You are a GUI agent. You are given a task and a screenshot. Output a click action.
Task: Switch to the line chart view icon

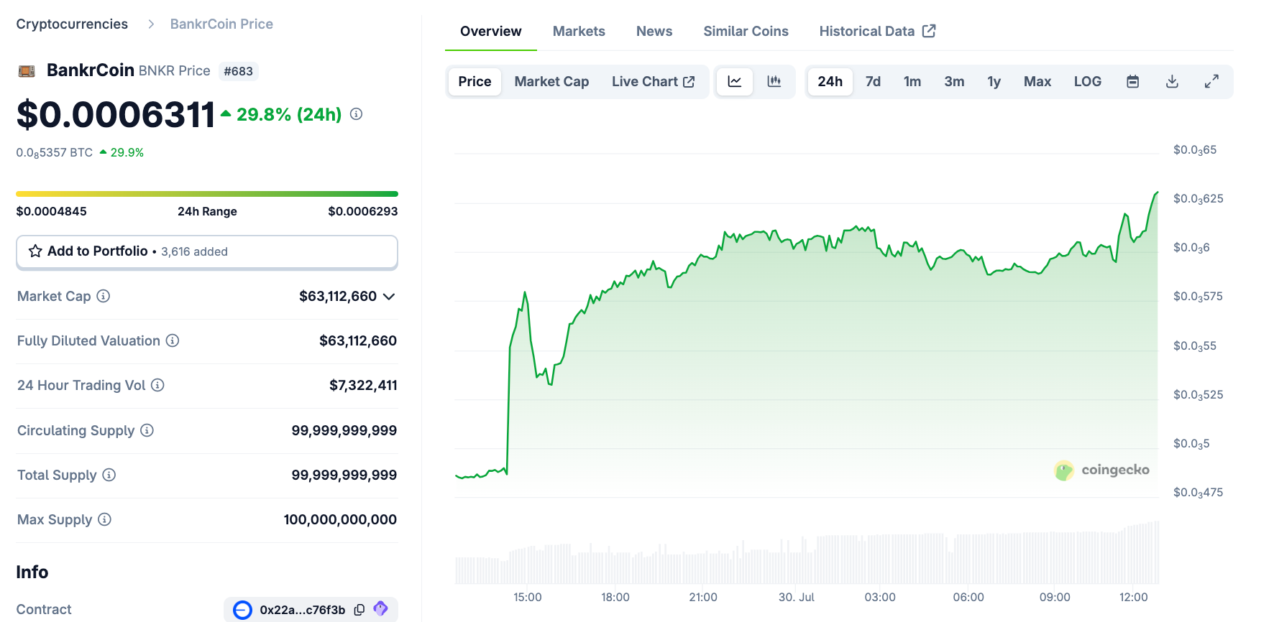734,82
